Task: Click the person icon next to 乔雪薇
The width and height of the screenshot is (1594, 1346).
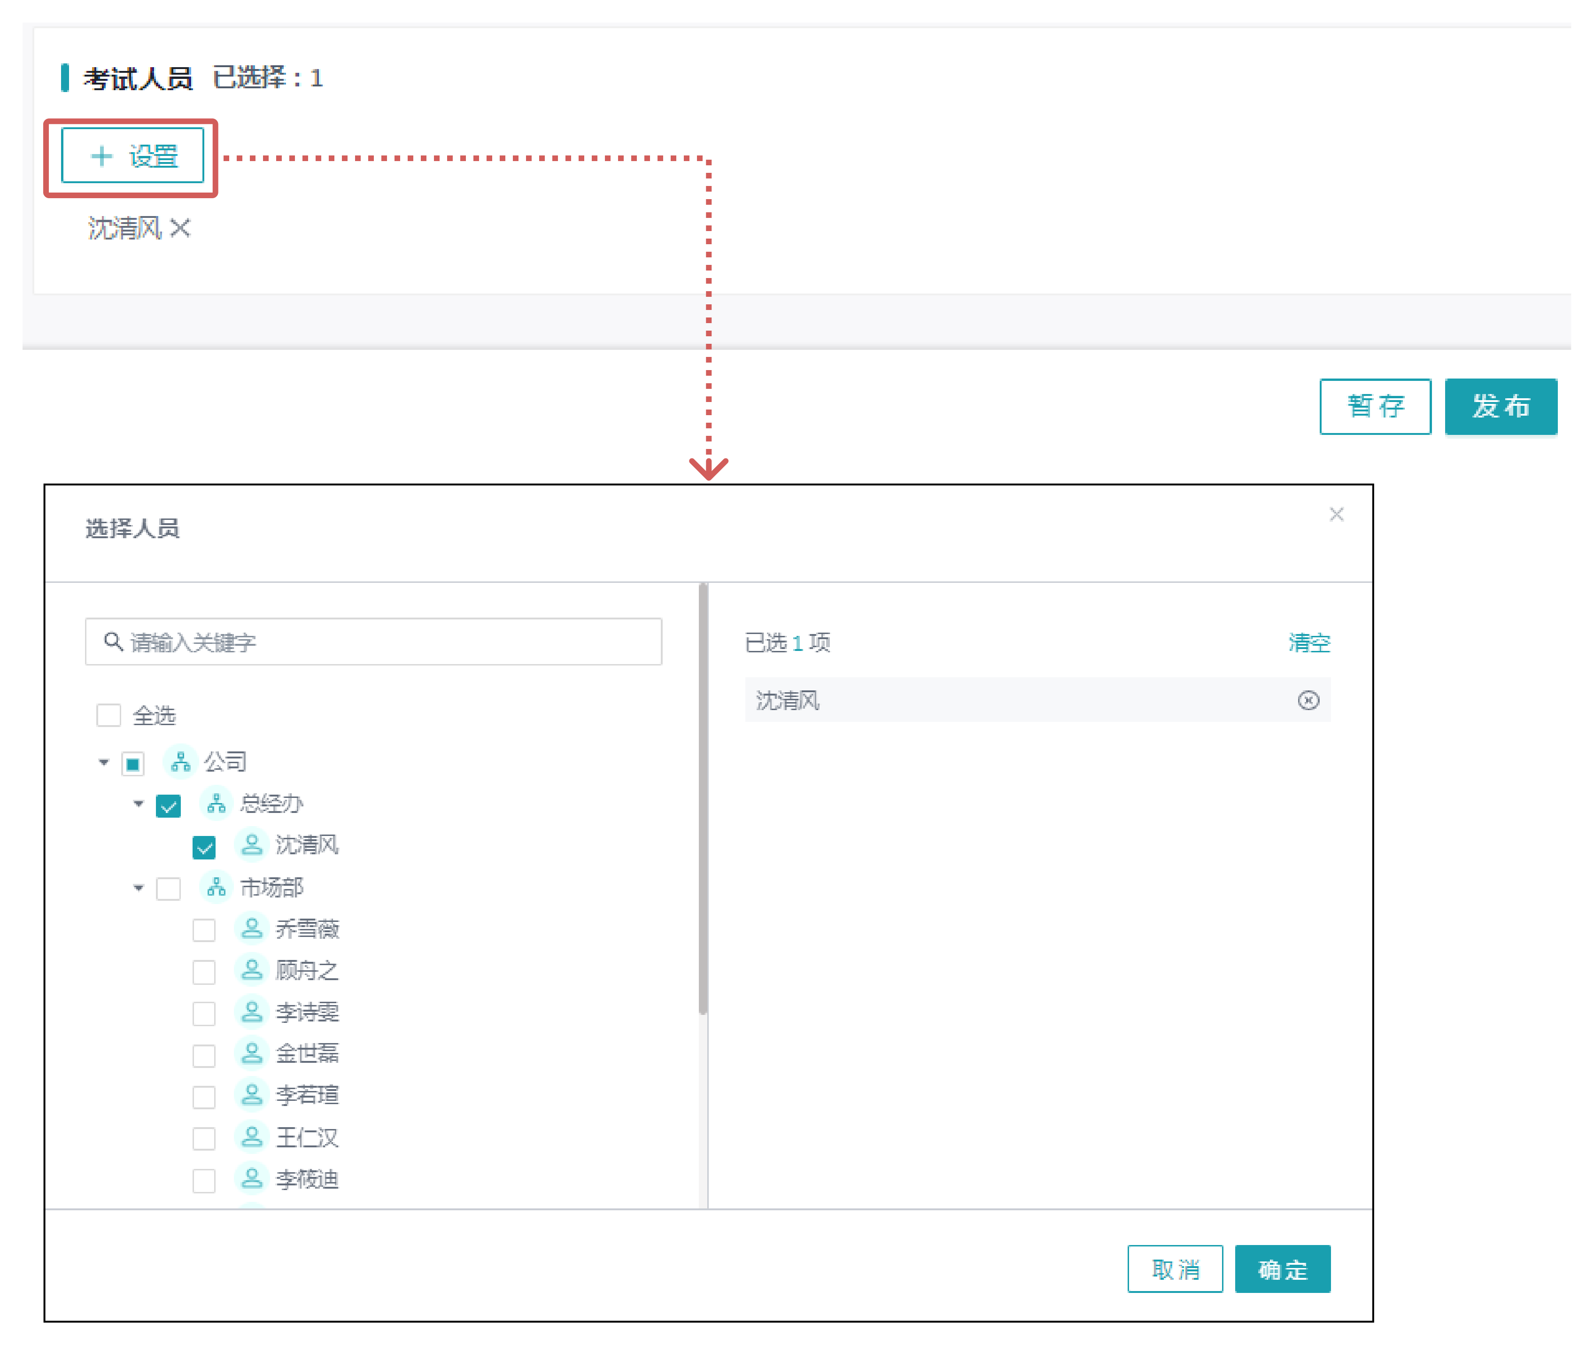Action: [x=252, y=928]
